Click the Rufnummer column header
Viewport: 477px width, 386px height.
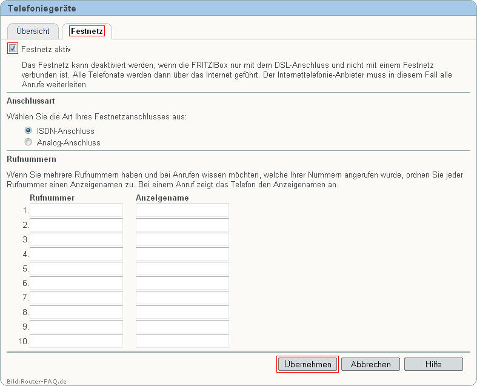(x=52, y=198)
